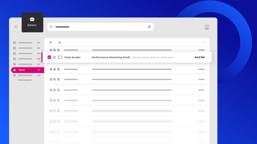Star the Performance Marketing Email
The image size is (257, 144).
tap(54, 57)
